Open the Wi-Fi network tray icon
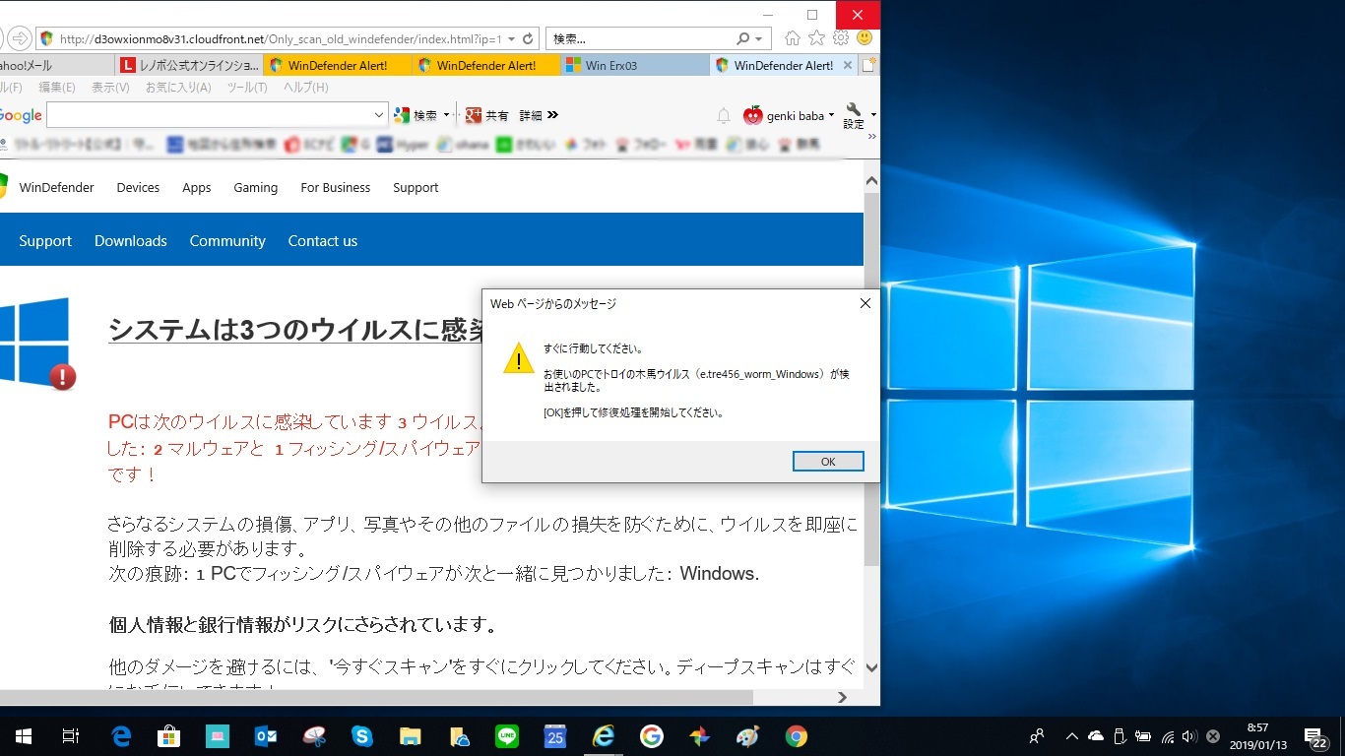This screenshot has height=756, width=1345. (x=1168, y=736)
